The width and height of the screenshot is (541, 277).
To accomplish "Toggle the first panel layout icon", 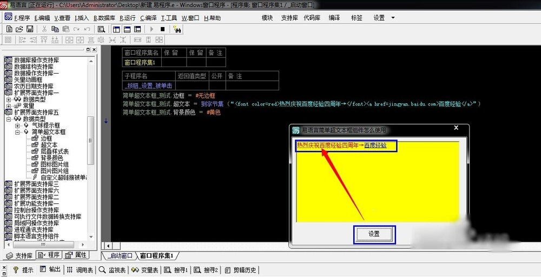I will [117, 29].
